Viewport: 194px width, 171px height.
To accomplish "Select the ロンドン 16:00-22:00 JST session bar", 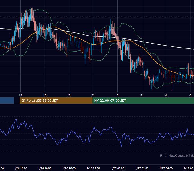I will pos(56,101).
